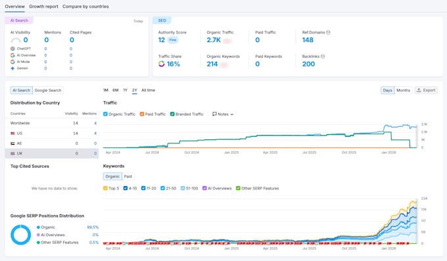447x261 pixels.
Task: Toggle 11-20 keywords checkbox
Action: click(143, 188)
